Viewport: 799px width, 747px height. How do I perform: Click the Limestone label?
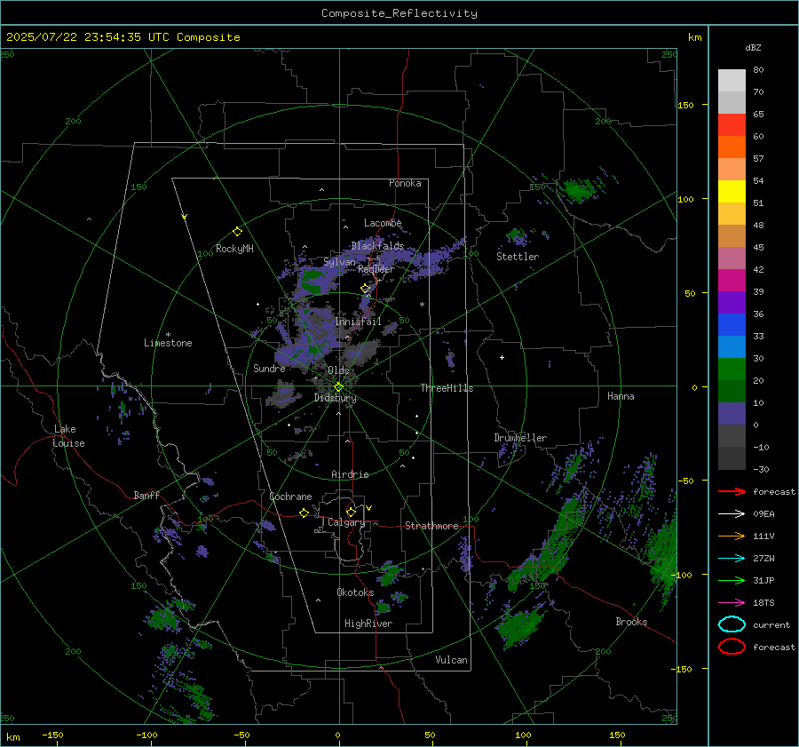[x=168, y=343]
